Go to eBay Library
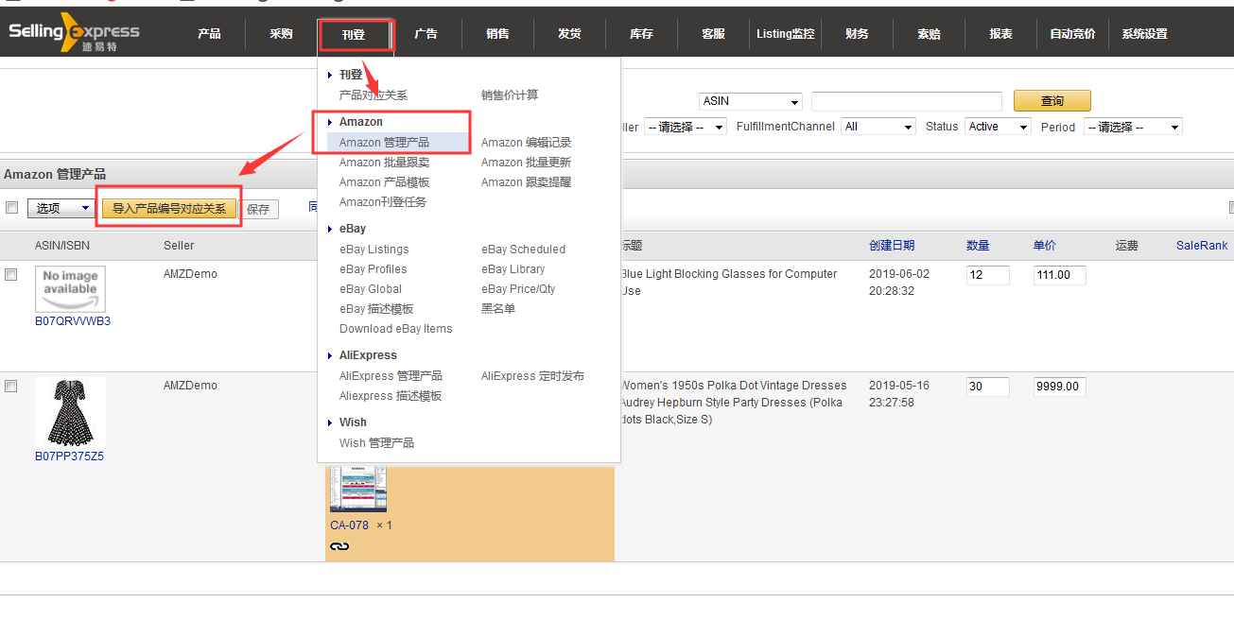This screenshot has width=1234, height=620. [513, 269]
